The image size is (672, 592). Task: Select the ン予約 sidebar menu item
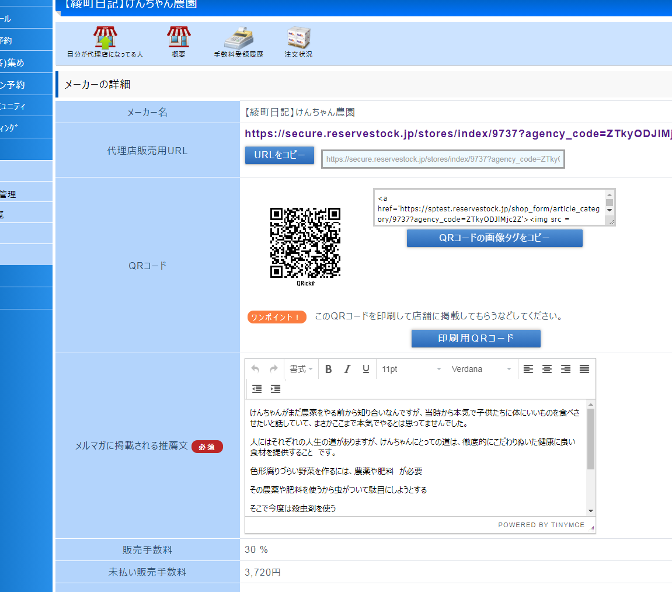(26, 85)
